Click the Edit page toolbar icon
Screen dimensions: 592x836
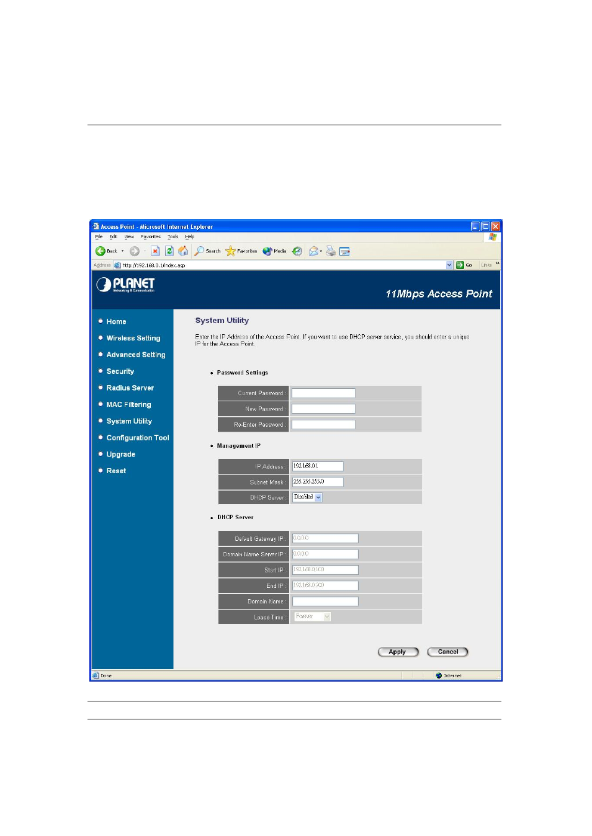344,251
